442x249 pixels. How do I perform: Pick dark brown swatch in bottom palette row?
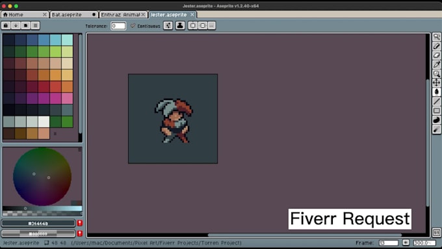tap(9, 133)
